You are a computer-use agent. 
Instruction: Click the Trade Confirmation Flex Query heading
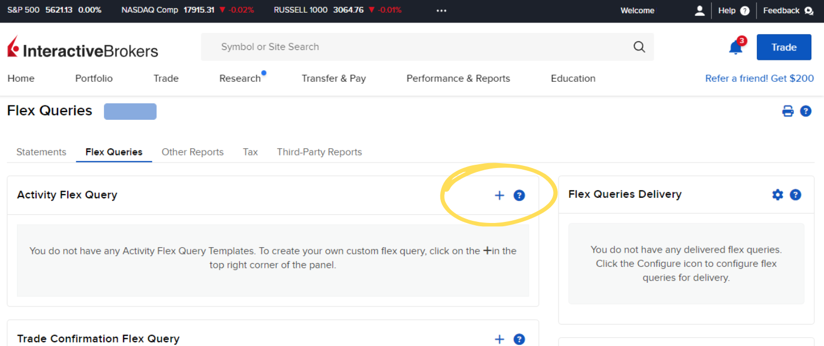[98, 339]
